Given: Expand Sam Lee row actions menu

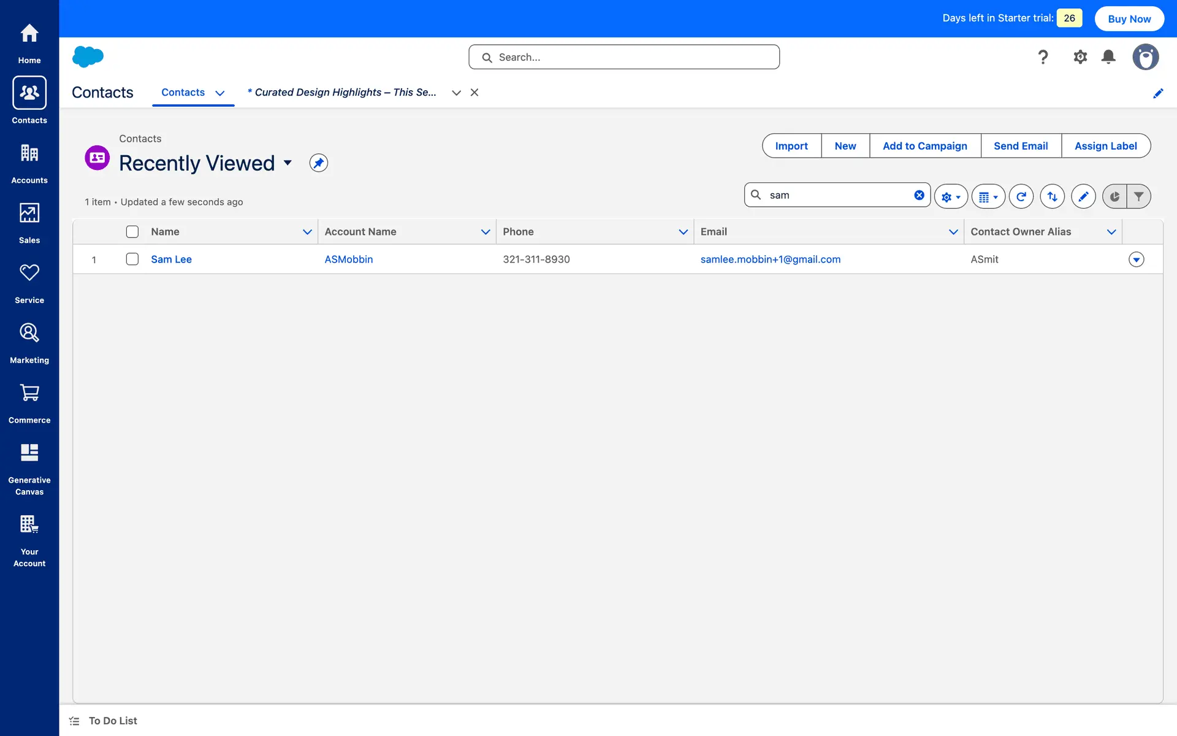Looking at the screenshot, I should (x=1136, y=259).
